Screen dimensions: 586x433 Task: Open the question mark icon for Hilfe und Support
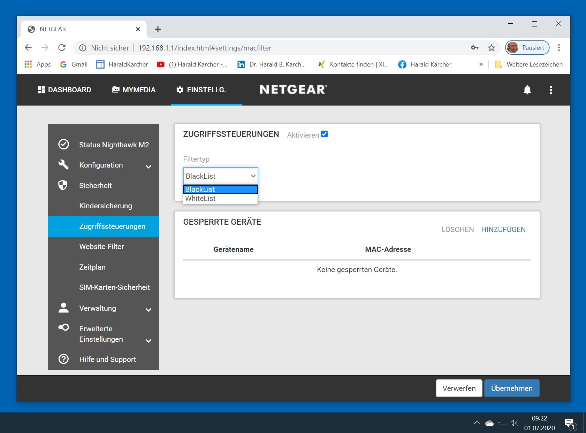tap(63, 359)
